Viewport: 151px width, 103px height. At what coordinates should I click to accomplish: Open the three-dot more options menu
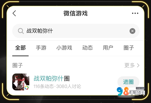(135, 13)
